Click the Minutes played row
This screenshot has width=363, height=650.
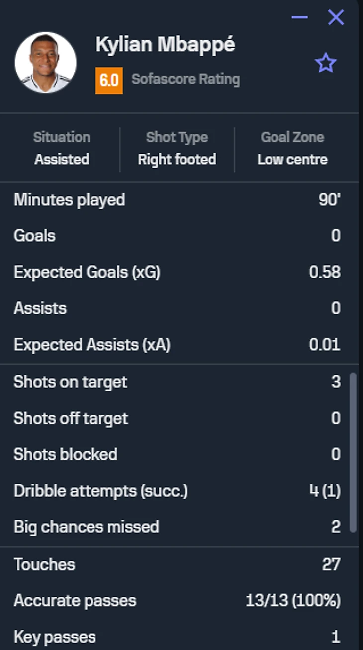(x=177, y=200)
